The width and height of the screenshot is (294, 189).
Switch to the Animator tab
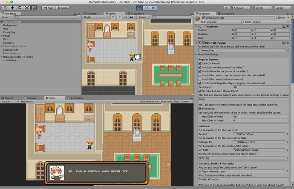tap(91, 14)
